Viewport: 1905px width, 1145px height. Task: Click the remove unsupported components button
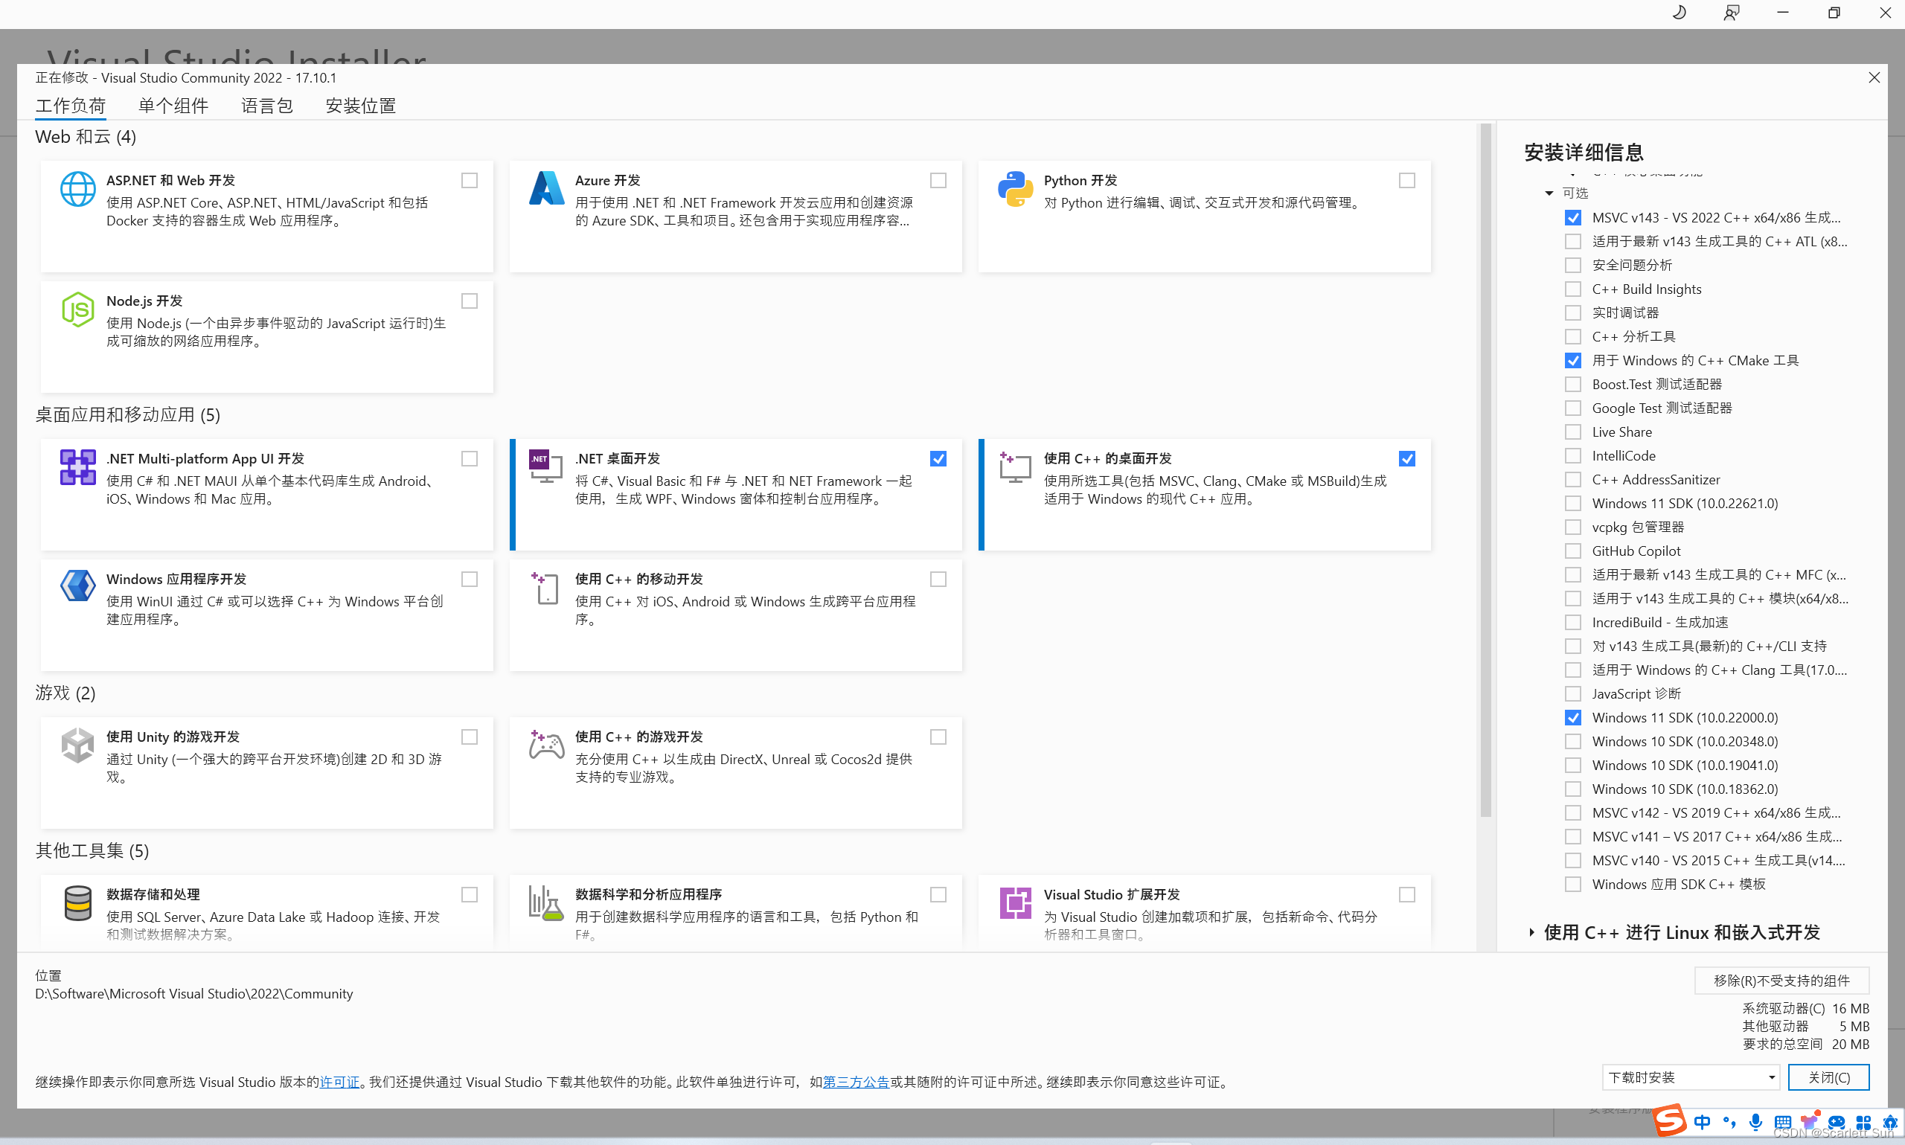coord(1781,981)
